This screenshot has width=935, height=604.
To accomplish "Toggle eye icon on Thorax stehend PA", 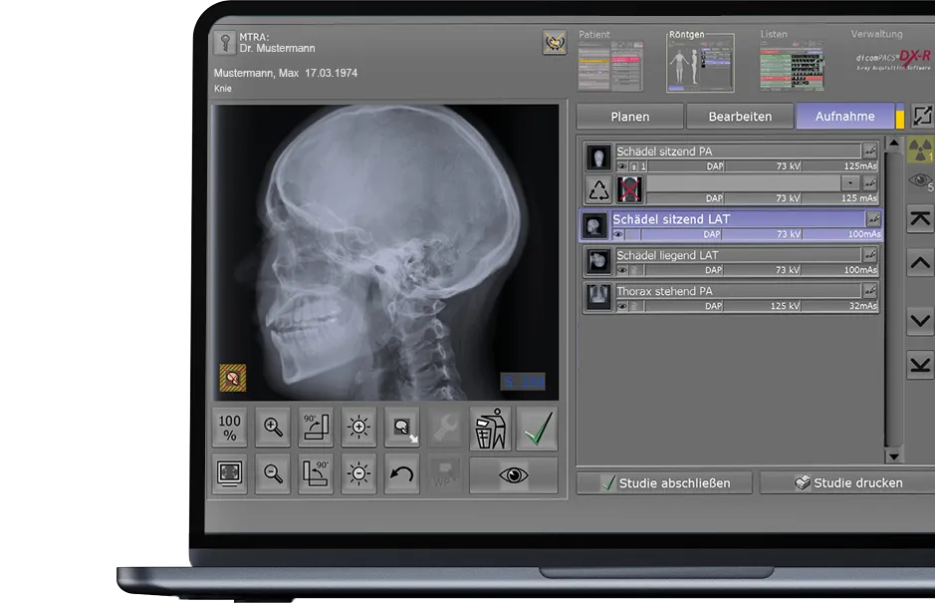I will 622,306.
